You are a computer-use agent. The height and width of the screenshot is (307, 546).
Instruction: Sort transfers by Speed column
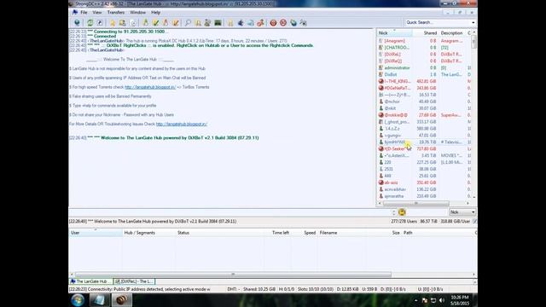click(x=305, y=233)
